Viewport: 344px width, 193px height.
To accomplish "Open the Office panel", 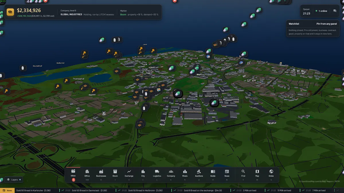I will [x=87, y=175].
